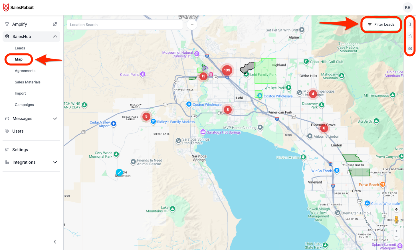Open the Campaigns menu item

24,105
